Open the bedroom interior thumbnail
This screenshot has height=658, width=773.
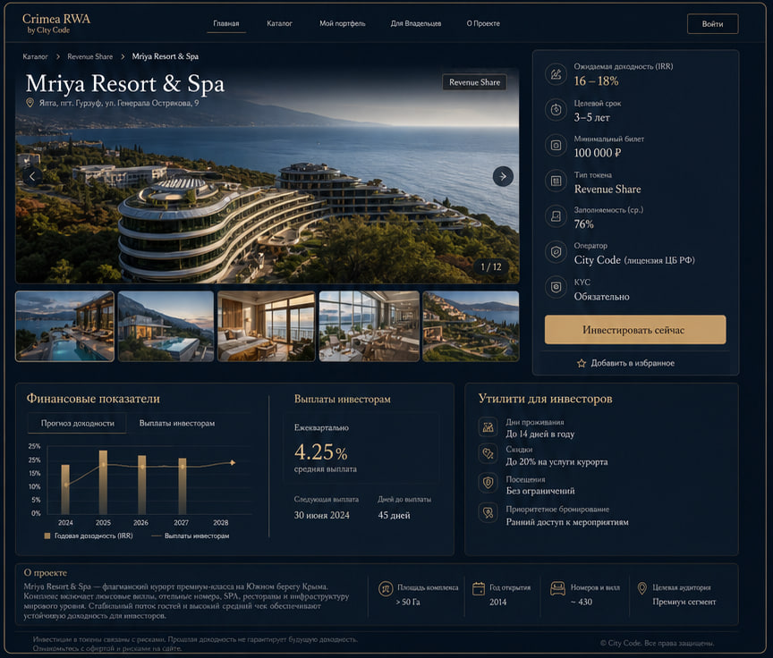pyautogui.click(x=267, y=326)
